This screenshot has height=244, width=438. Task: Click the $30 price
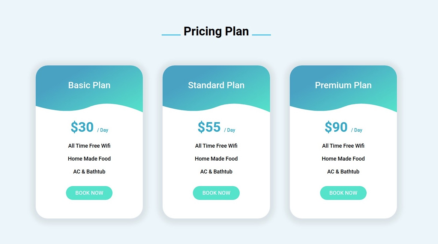tap(82, 127)
